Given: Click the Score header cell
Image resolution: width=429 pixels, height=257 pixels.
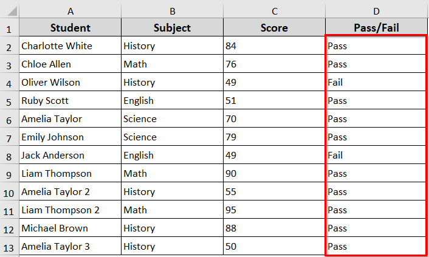Looking at the screenshot, I should (x=274, y=27).
